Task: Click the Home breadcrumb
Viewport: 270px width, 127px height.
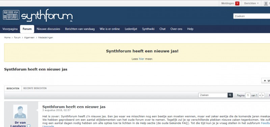Action: (x=7, y=37)
